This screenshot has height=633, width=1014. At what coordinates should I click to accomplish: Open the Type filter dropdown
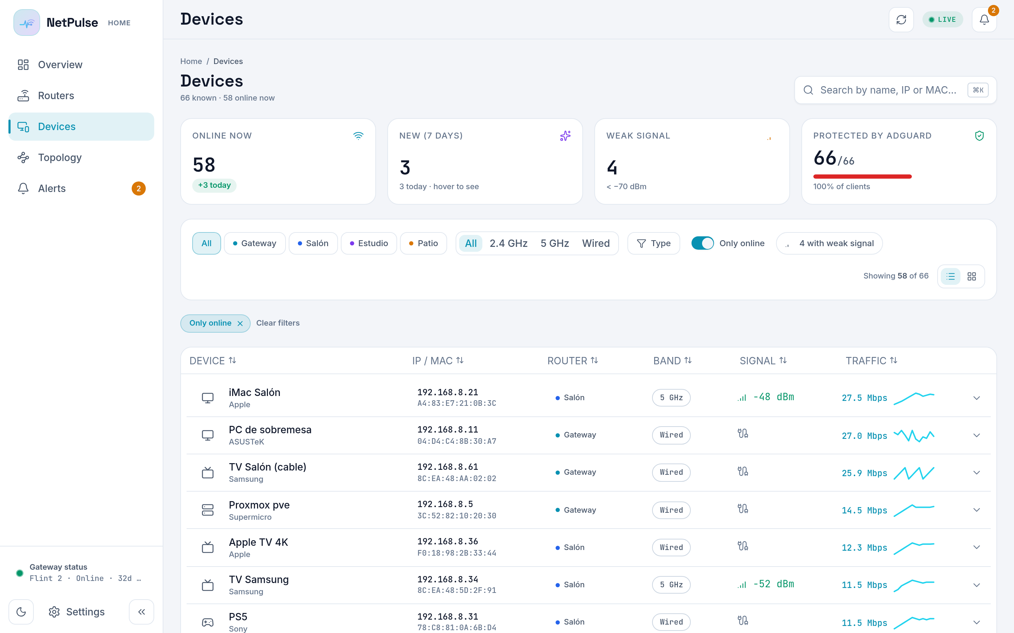(653, 243)
